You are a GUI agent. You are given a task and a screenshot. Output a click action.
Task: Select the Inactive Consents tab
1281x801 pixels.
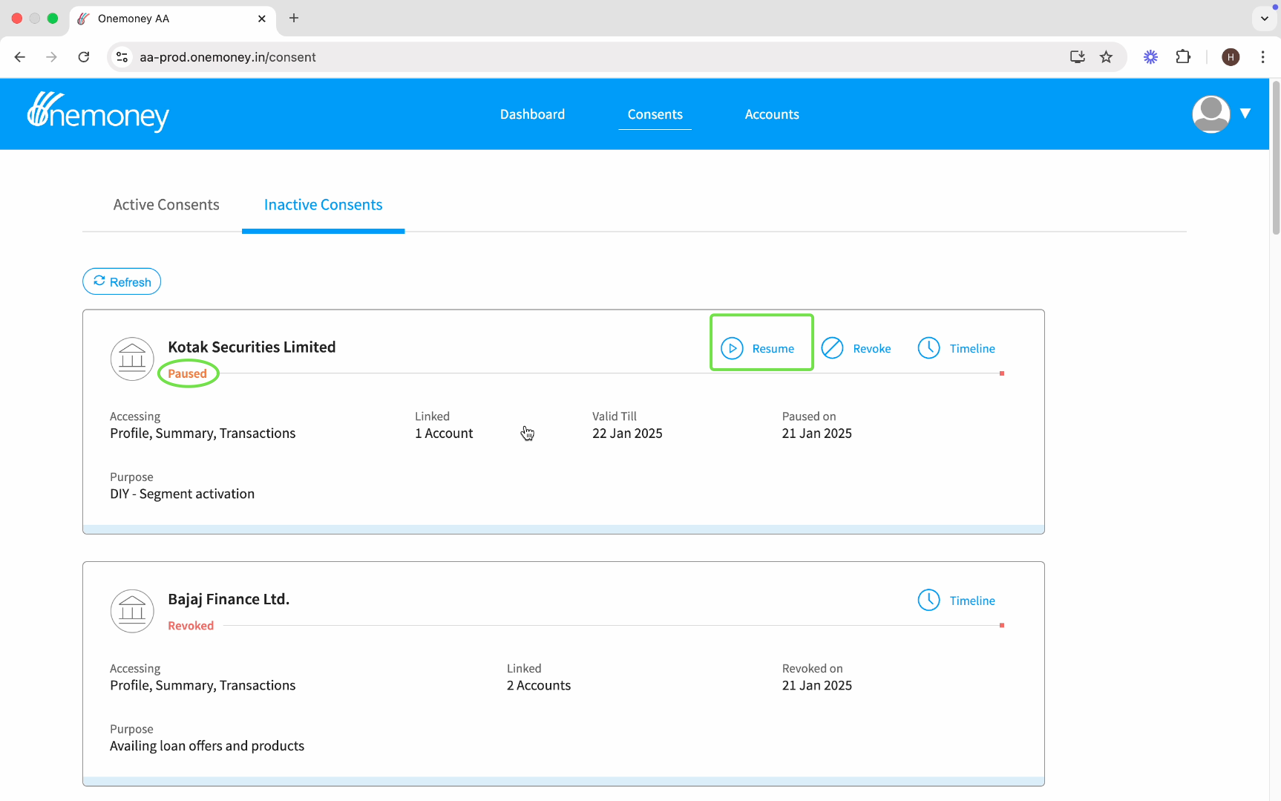point(323,205)
